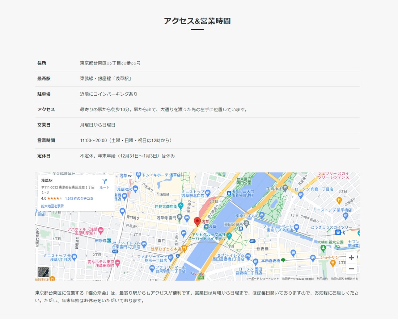Viewport: 398px width, 319px height.
Task: Click the FamilyMart Tokyo Mizumachi marker
Action: pos(296,227)
